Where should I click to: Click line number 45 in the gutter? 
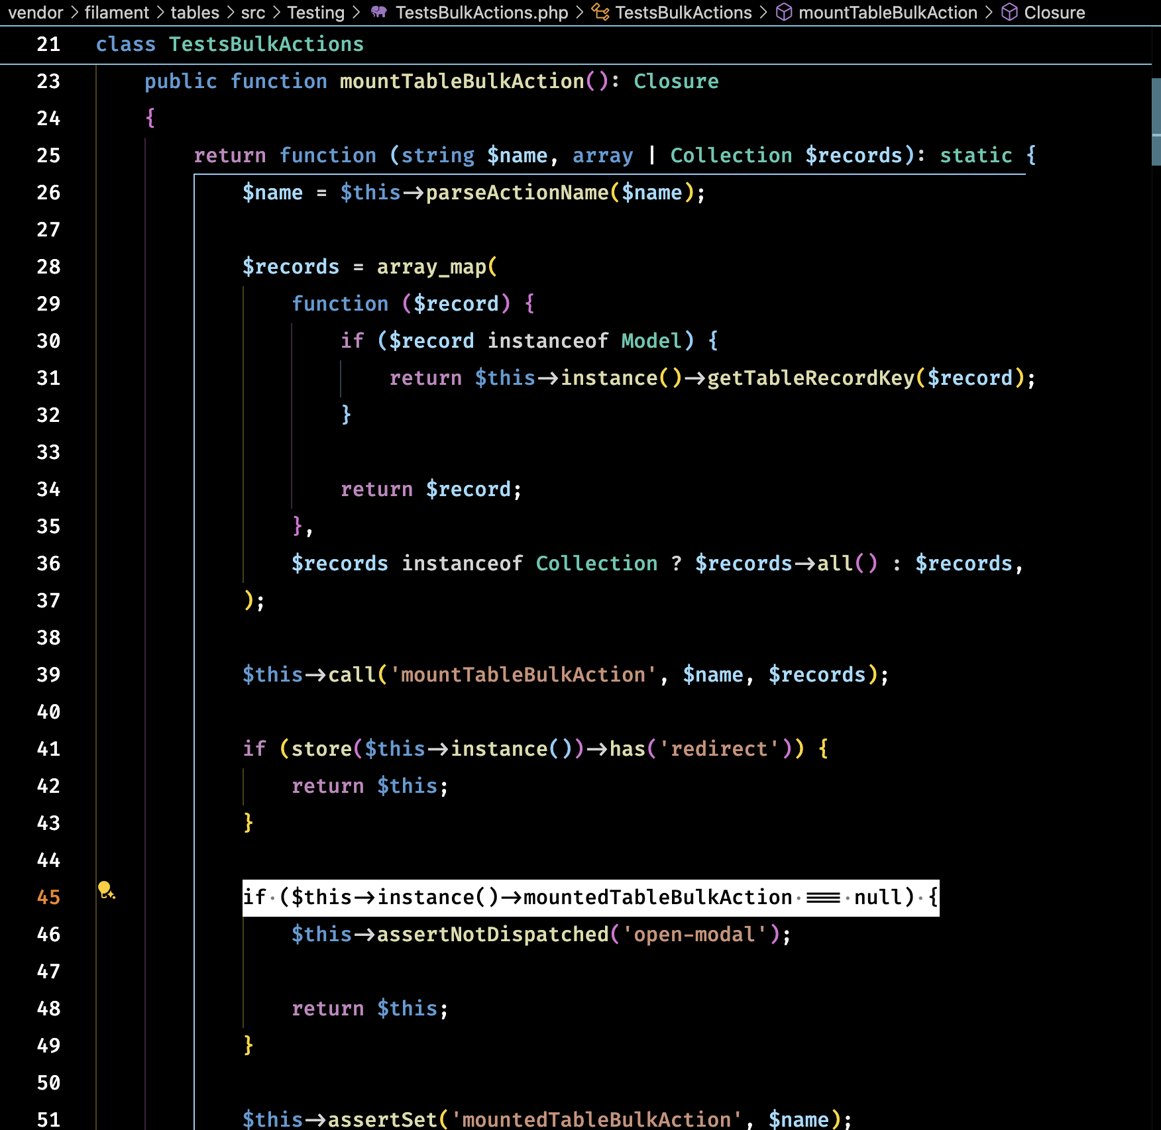pyautogui.click(x=48, y=898)
